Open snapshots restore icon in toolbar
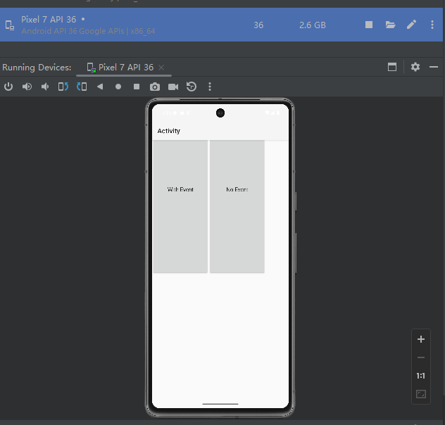This screenshot has height=425, width=445. 192,87
